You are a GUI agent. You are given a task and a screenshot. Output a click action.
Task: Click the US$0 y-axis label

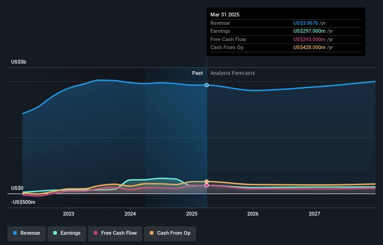(17, 188)
